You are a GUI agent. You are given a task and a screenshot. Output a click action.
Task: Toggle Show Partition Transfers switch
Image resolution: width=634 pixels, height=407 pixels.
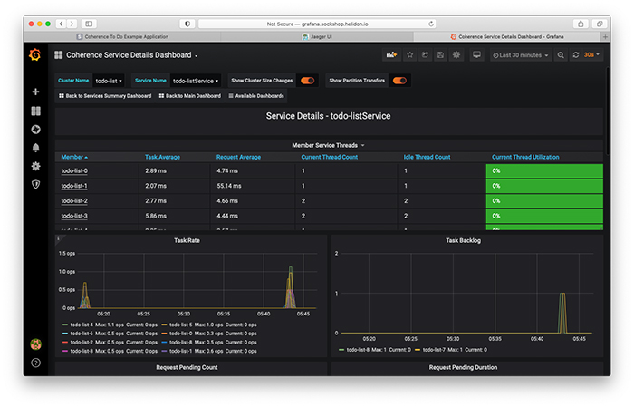click(399, 81)
